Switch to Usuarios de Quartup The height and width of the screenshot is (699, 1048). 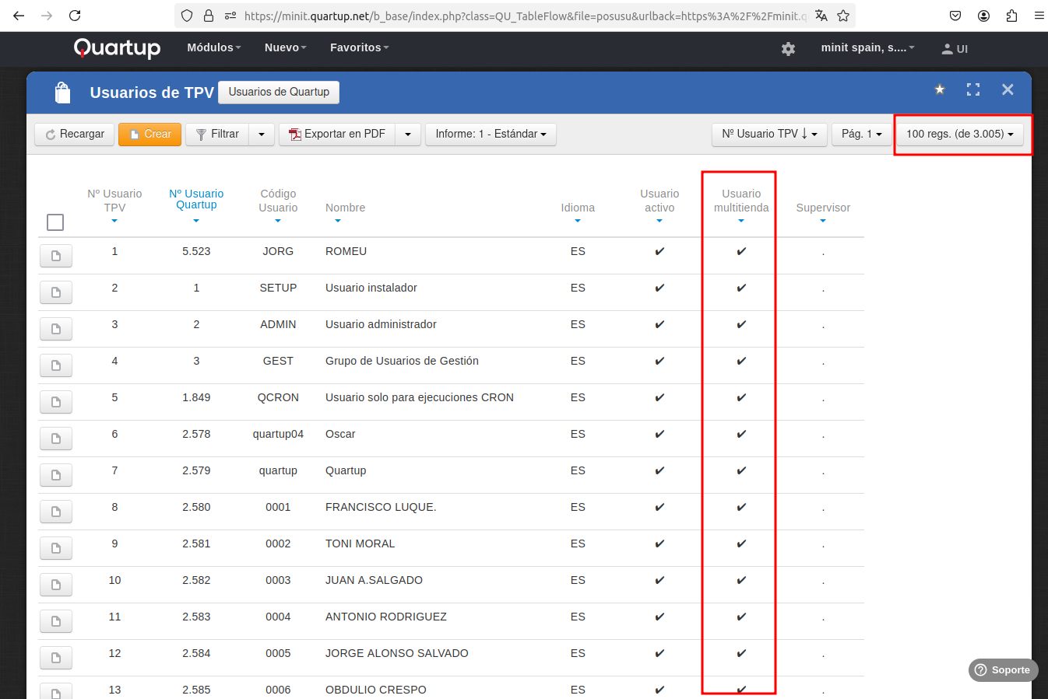pyautogui.click(x=279, y=92)
